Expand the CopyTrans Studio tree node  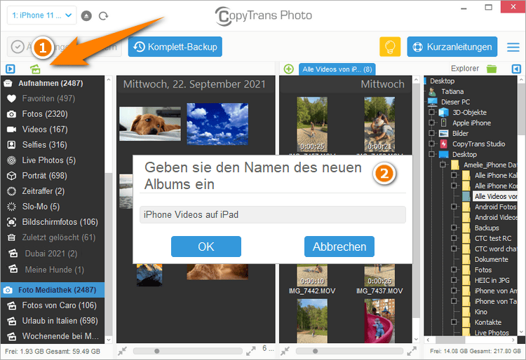[432, 144]
